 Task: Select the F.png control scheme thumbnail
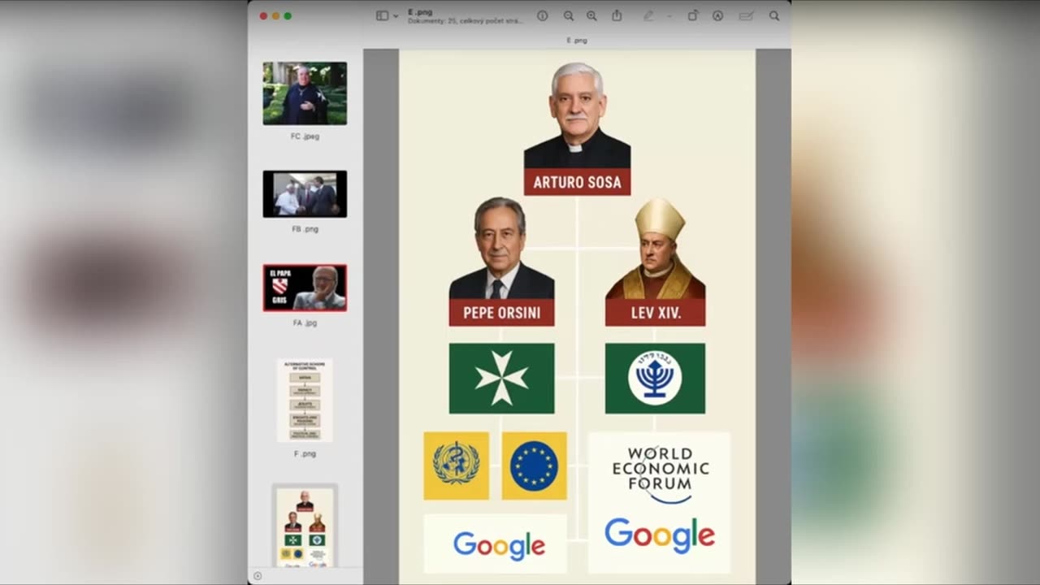tap(305, 401)
